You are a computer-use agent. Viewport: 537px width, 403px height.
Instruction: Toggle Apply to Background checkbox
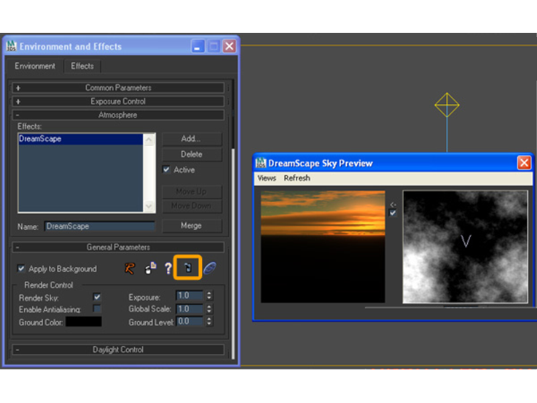tap(21, 268)
